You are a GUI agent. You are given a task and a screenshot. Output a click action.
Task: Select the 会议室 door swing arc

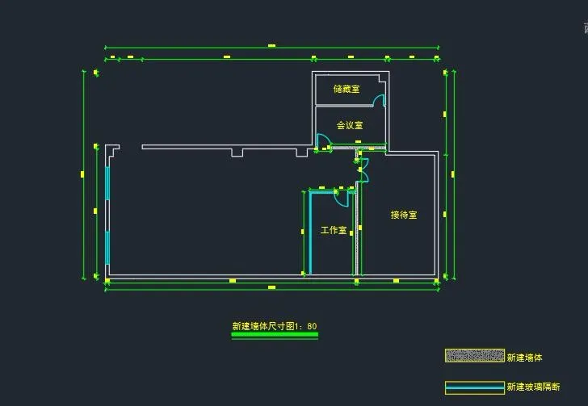[324, 140]
